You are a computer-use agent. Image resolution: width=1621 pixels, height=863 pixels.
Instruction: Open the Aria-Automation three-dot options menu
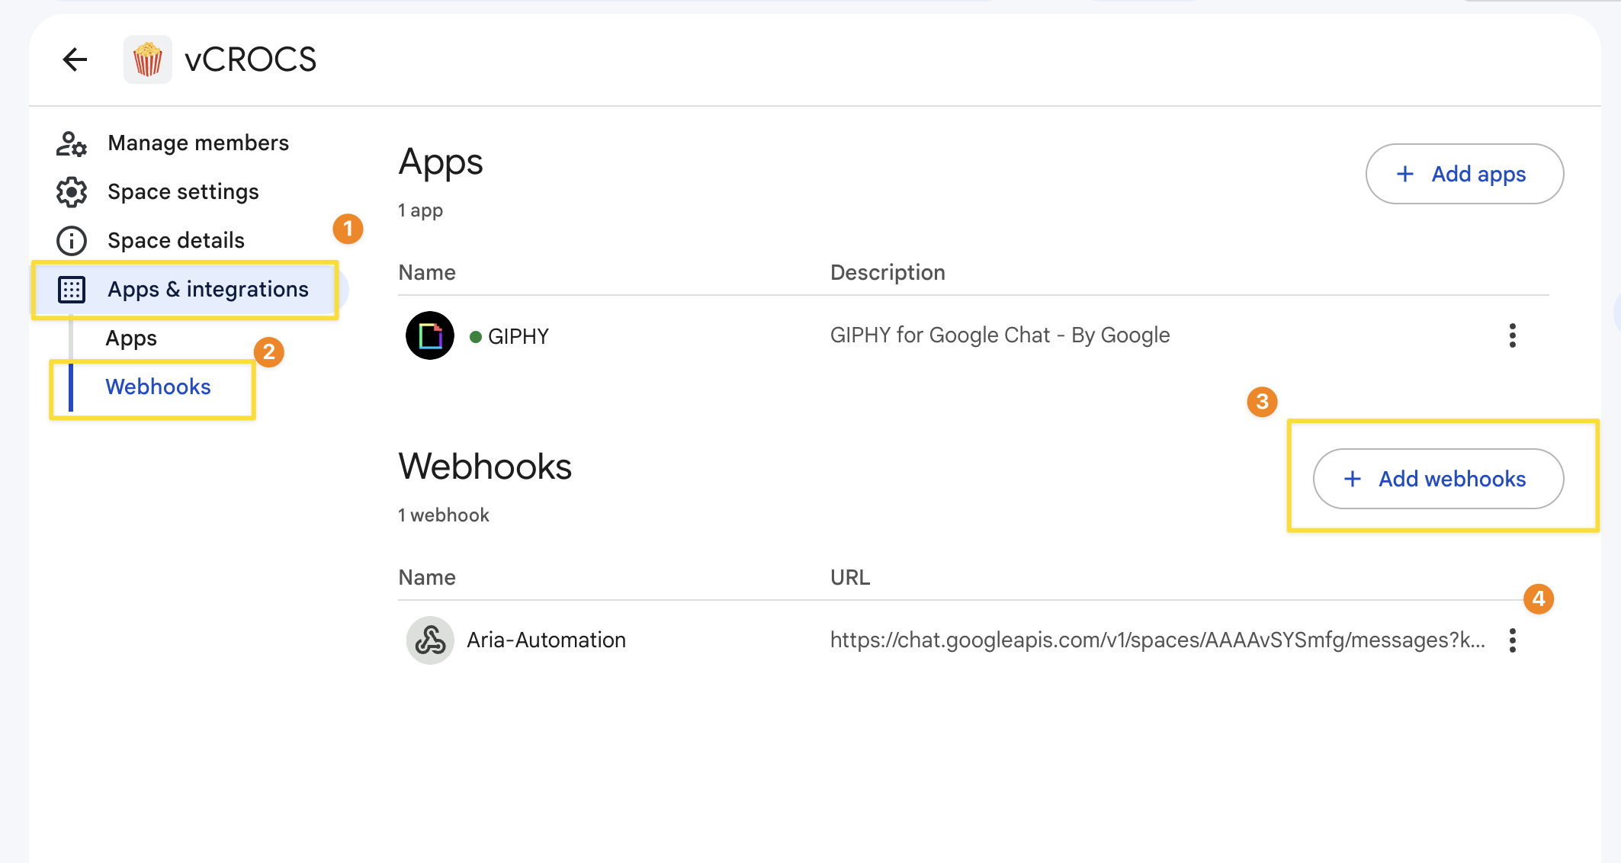(1513, 640)
